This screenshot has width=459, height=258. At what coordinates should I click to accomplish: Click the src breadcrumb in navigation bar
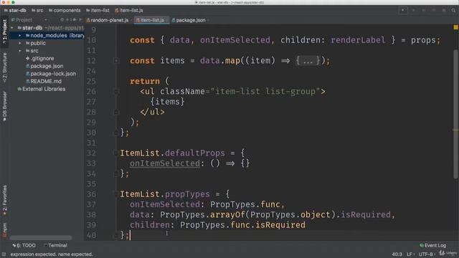pos(37,10)
